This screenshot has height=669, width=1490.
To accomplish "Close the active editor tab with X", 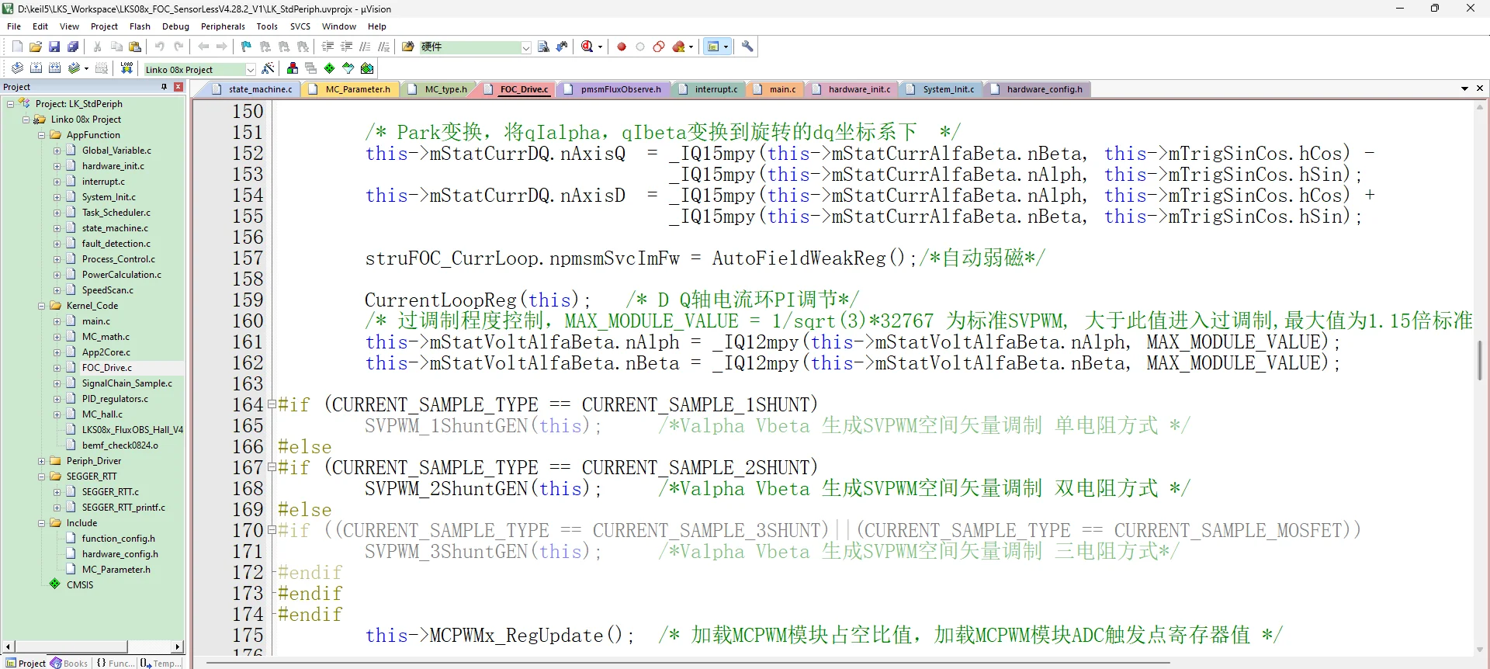I will 1480,88.
